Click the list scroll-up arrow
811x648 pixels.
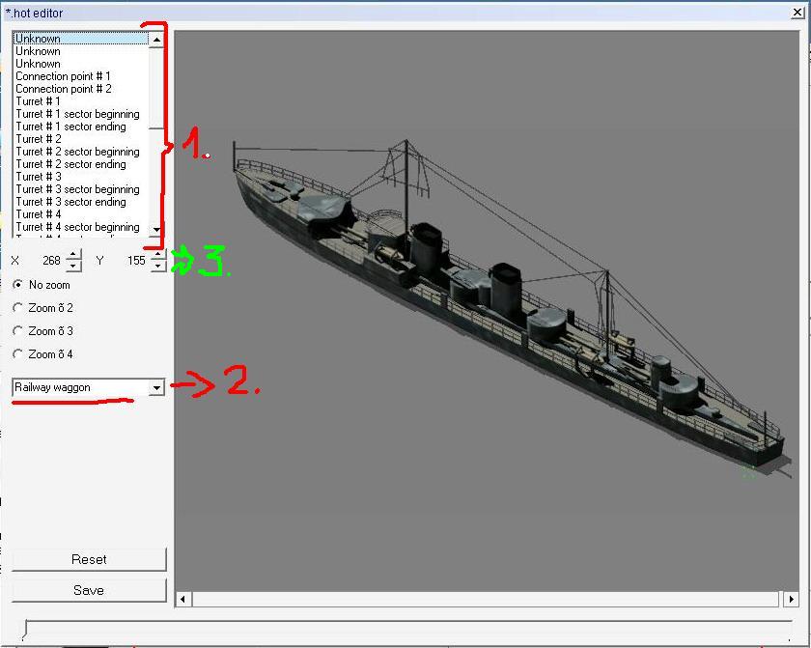(x=156, y=40)
